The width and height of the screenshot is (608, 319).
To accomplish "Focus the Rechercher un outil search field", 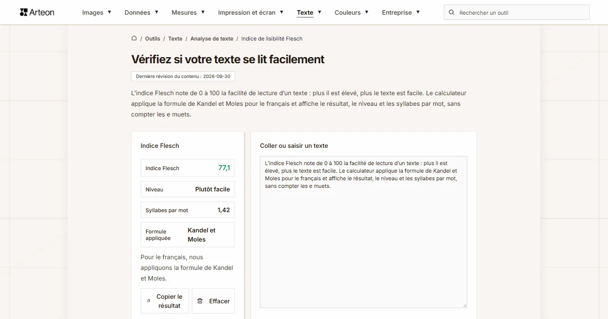I will [517, 12].
